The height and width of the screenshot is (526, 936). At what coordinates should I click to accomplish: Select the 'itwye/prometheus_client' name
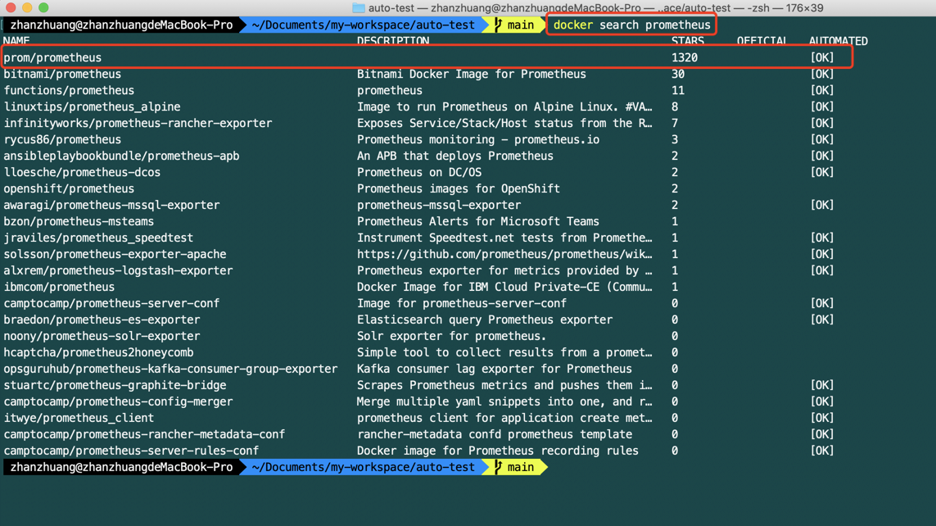coord(79,418)
